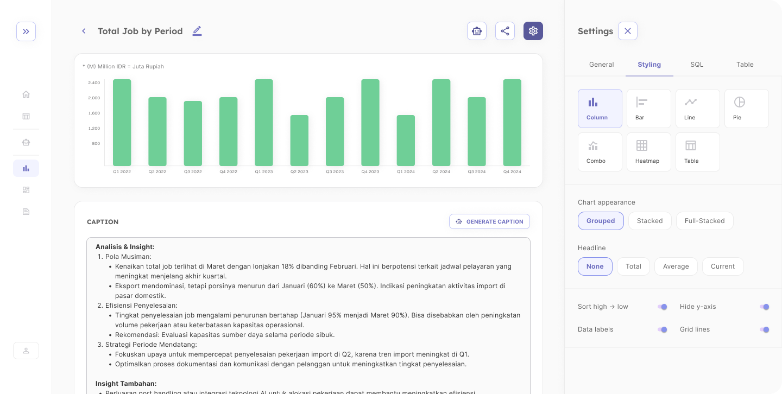
Task: Click into the caption text area
Action: point(308,316)
